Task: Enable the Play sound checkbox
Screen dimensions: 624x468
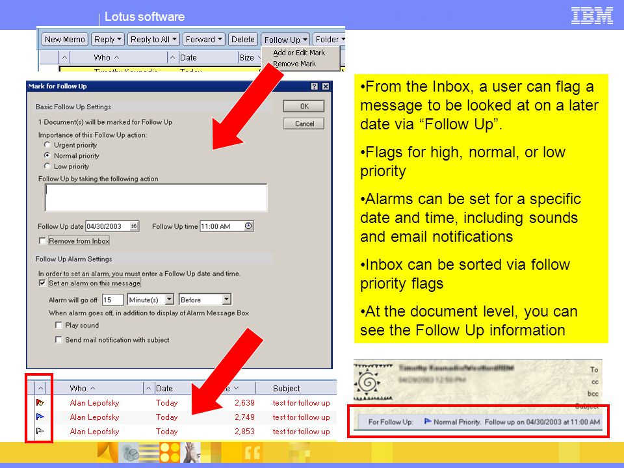Action: pos(58,325)
